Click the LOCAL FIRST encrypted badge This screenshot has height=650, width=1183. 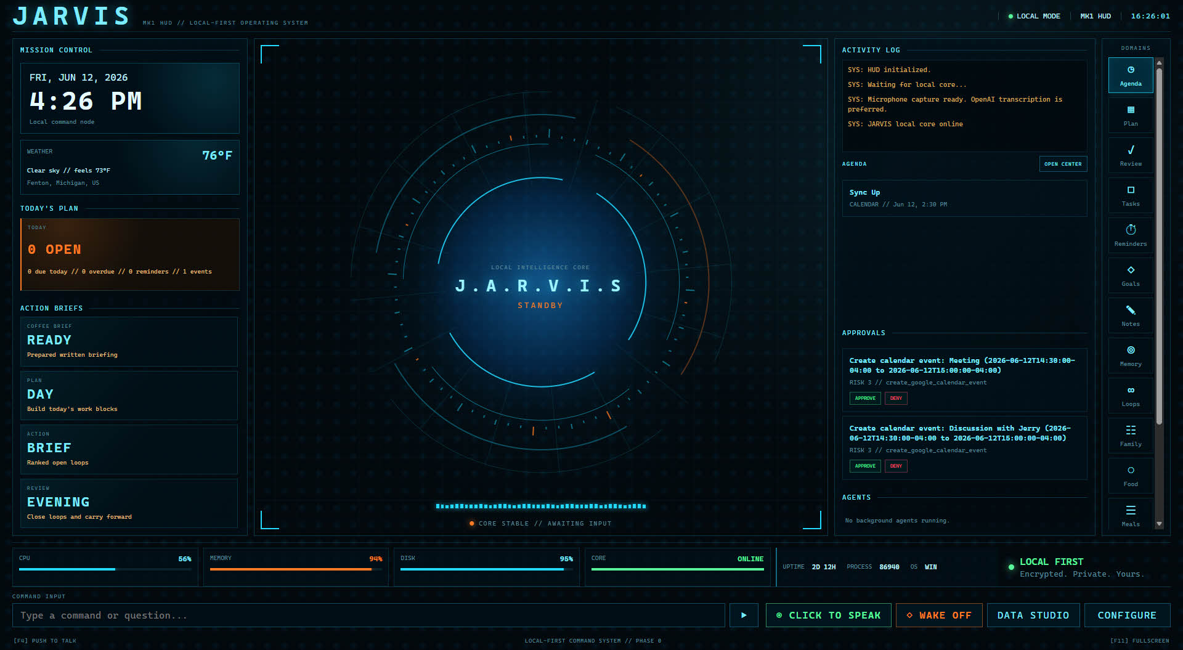[1076, 567]
